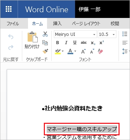Open the 校閲 tab
Screen dimensions: 130x140
pos(115,24)
